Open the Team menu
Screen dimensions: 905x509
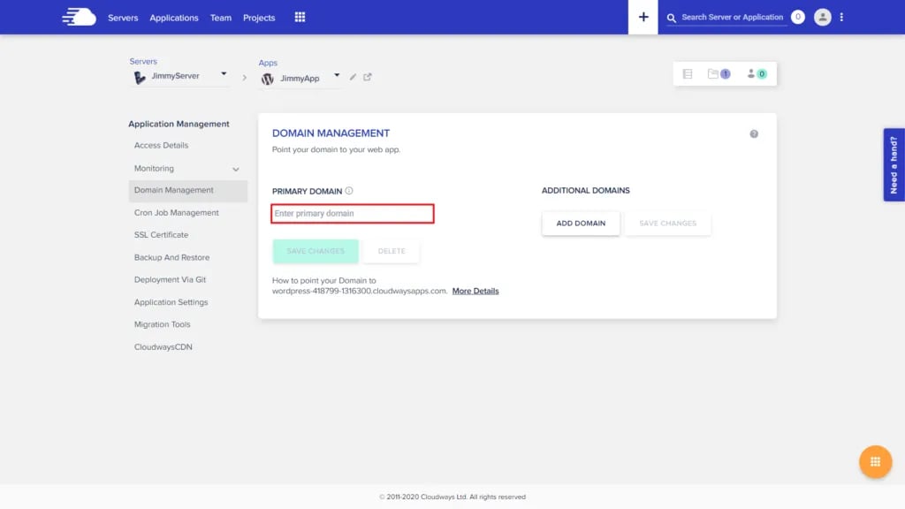(220, 18)
